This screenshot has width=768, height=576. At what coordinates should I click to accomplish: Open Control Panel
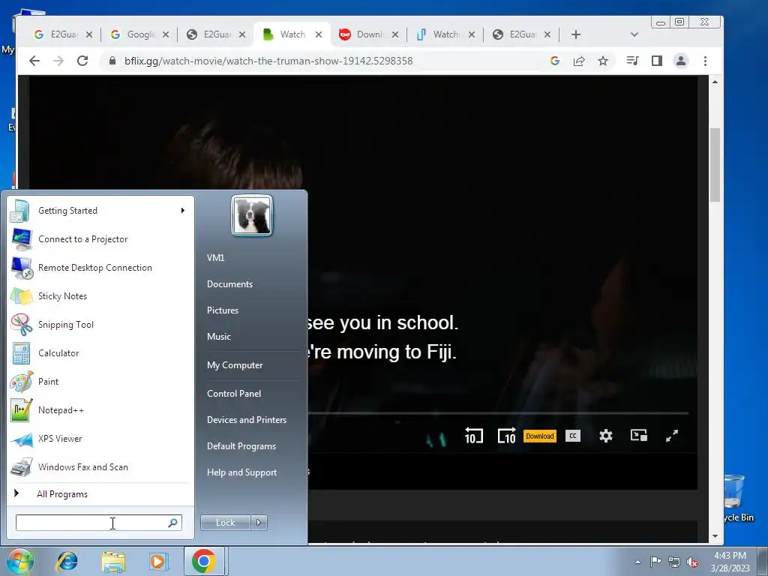pos(234,394)
